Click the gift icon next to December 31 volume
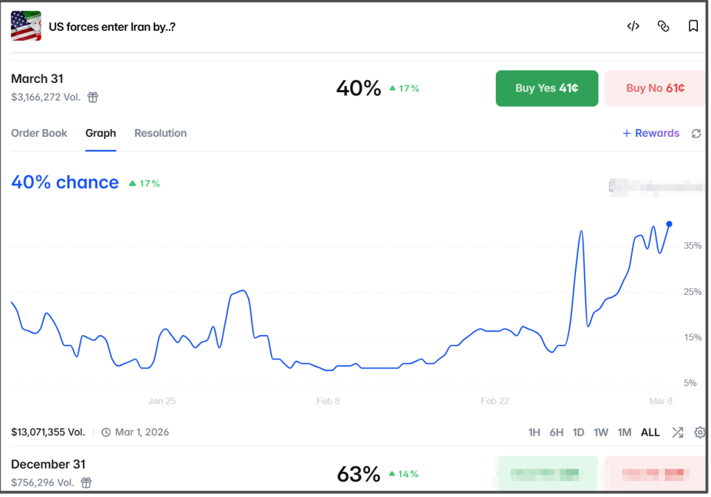This screenshot has height=497, width=711. pos(86,483)
